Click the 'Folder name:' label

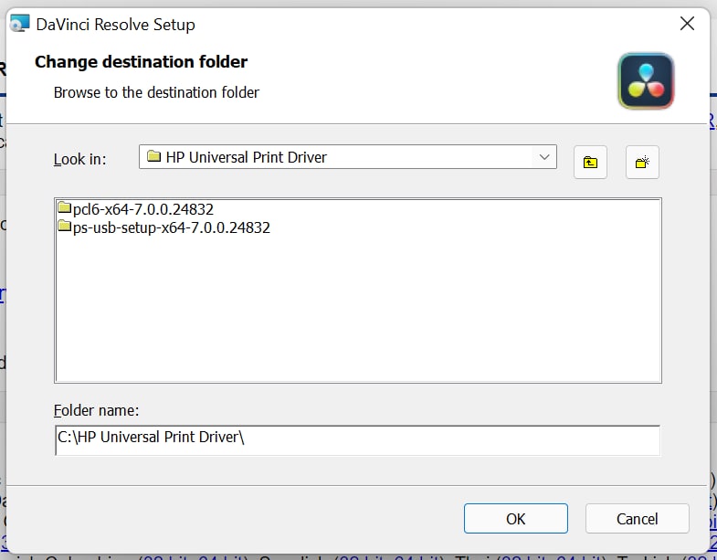pos(96,410)
